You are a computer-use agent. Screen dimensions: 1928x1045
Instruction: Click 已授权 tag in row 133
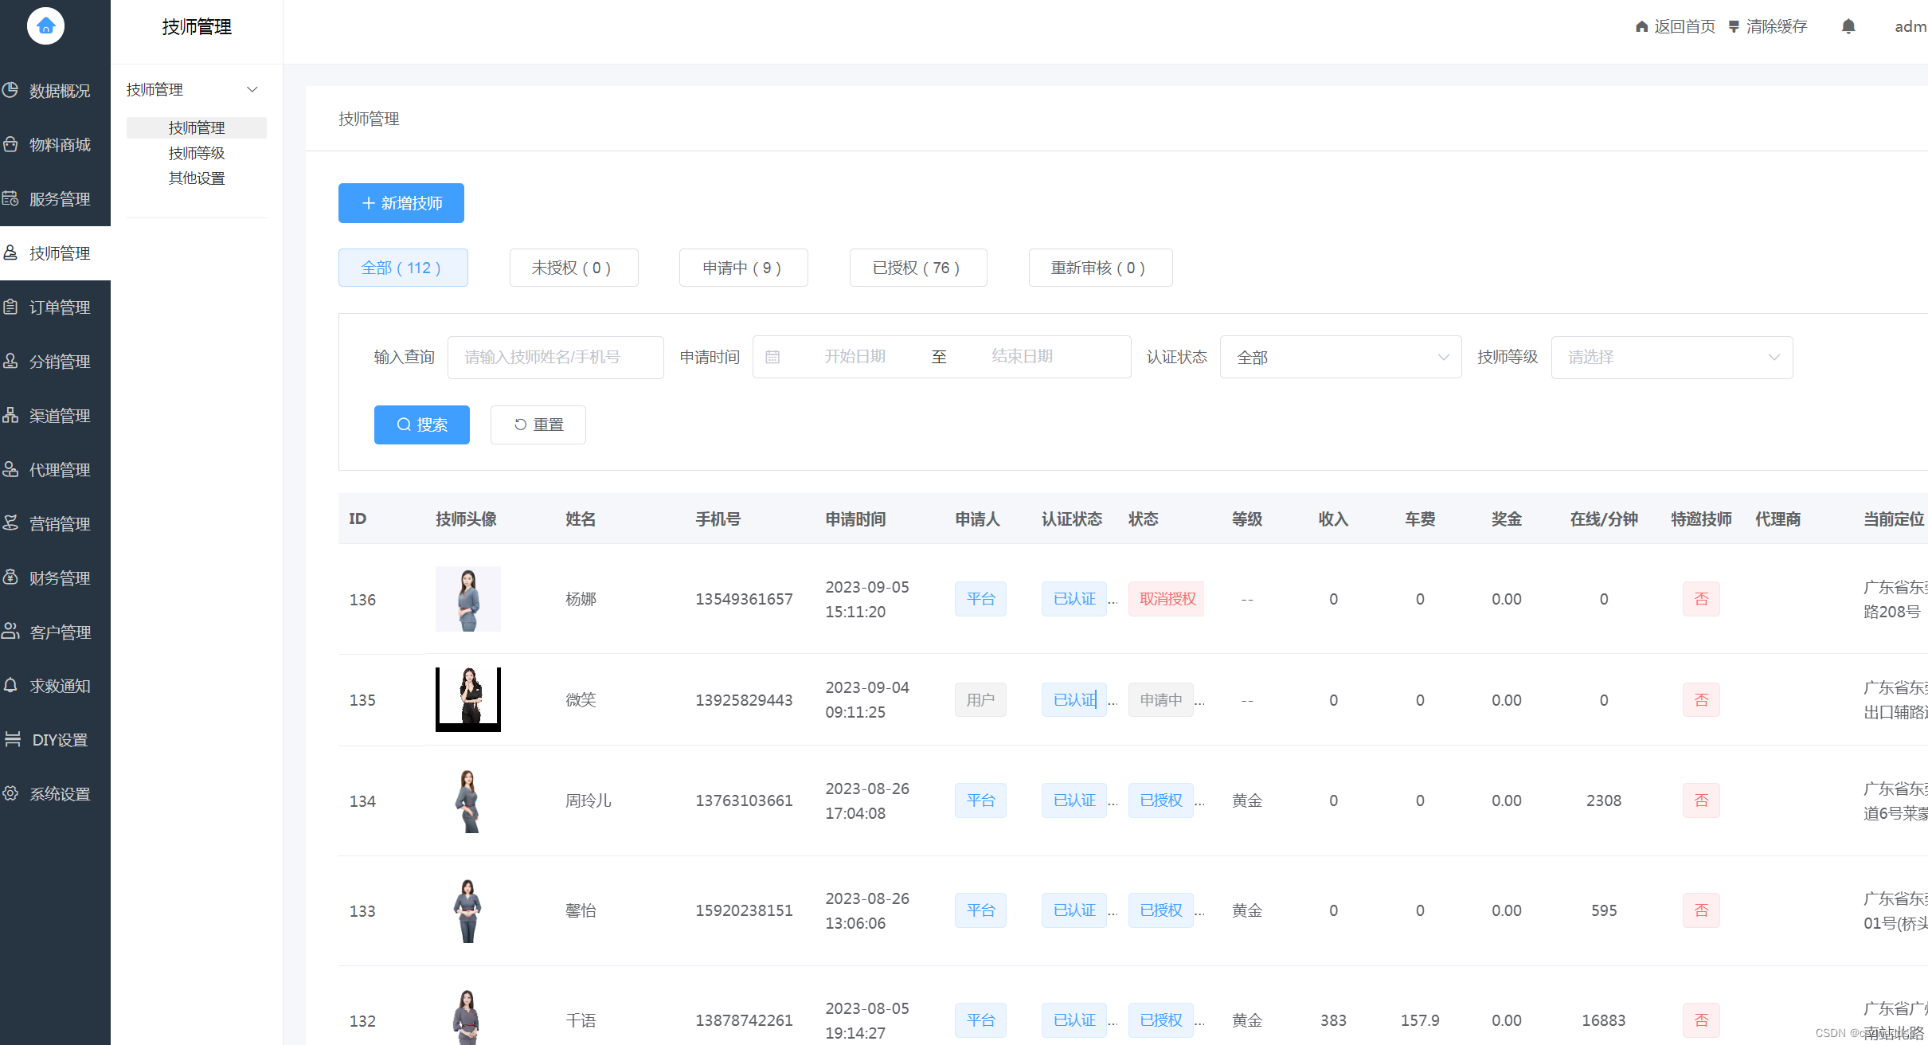tap(1160, 910)
